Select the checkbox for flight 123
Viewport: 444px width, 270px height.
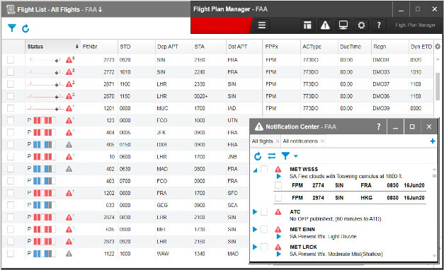(x=11, y=120)
